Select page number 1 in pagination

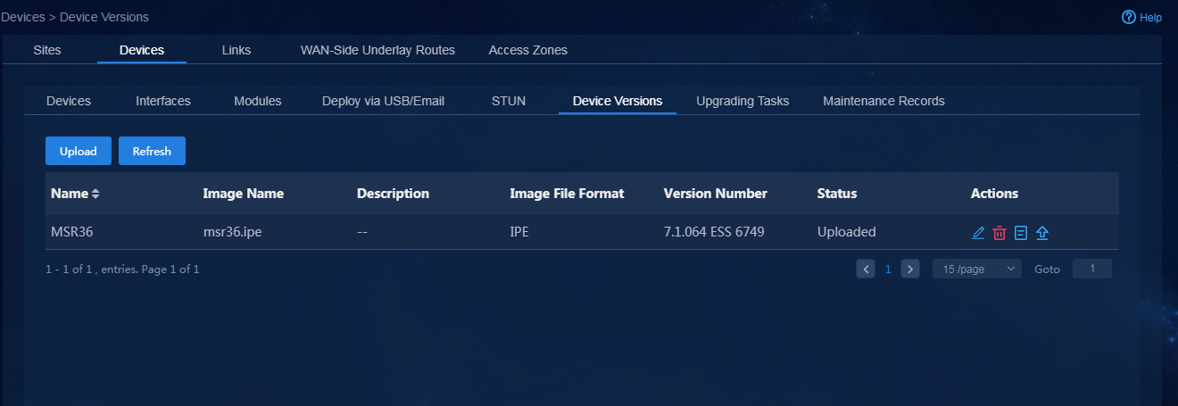pyautogui.click(x=888, y=269)
